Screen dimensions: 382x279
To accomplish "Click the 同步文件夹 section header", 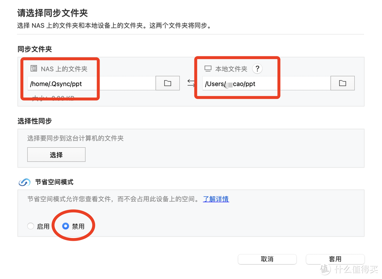I will click(34, 49).
